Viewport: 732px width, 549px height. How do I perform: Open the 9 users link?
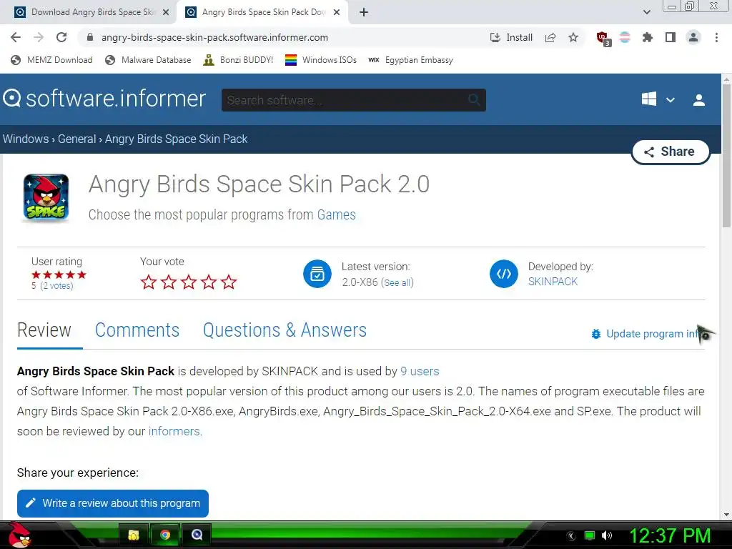[420, 371]
